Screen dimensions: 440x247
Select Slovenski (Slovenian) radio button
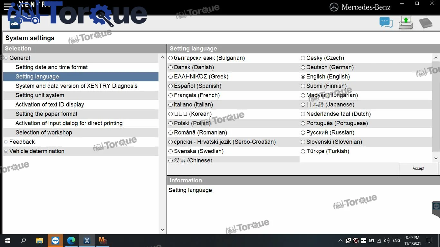[303, 142]
